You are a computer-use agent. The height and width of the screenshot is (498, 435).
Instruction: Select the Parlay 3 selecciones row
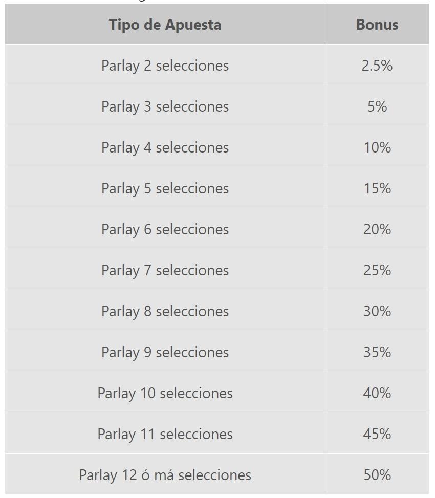(217, 106)
